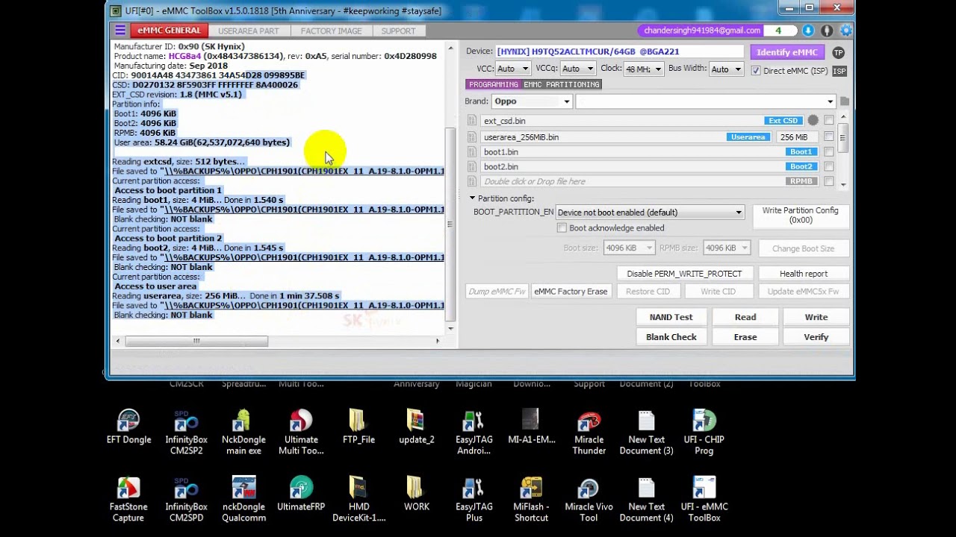Click the Device name field showing HYNIX
This screenshot has height=537, width=956.
(619, 52)
